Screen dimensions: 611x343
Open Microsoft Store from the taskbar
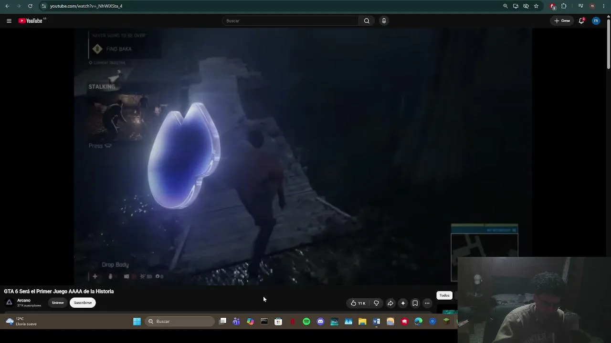[278, 322]
